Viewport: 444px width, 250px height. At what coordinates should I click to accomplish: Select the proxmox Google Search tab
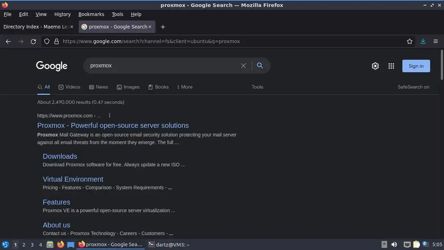(x=117, y=27)
